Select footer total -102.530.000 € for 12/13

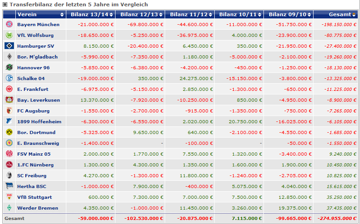[144, 219]
